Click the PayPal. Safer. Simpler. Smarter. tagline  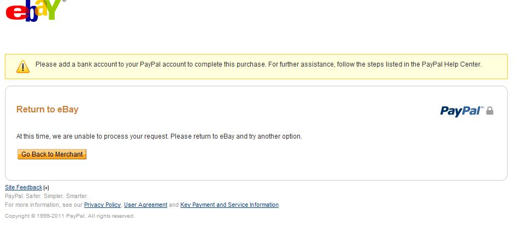pyautogui.click(x=46, y=196)
